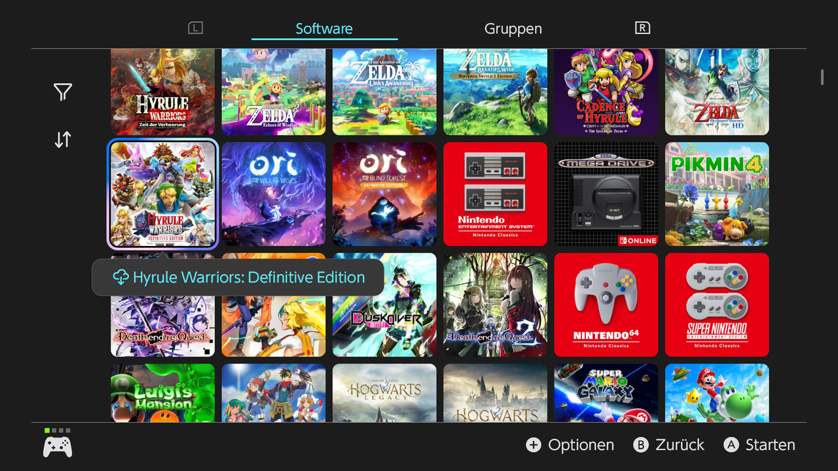Launch Ori and the Will of the Wisps

(x=274, y=194)
